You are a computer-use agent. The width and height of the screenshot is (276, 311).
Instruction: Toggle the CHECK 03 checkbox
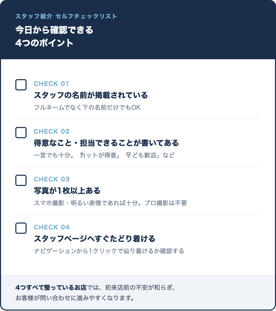click(x=21, y=180)
